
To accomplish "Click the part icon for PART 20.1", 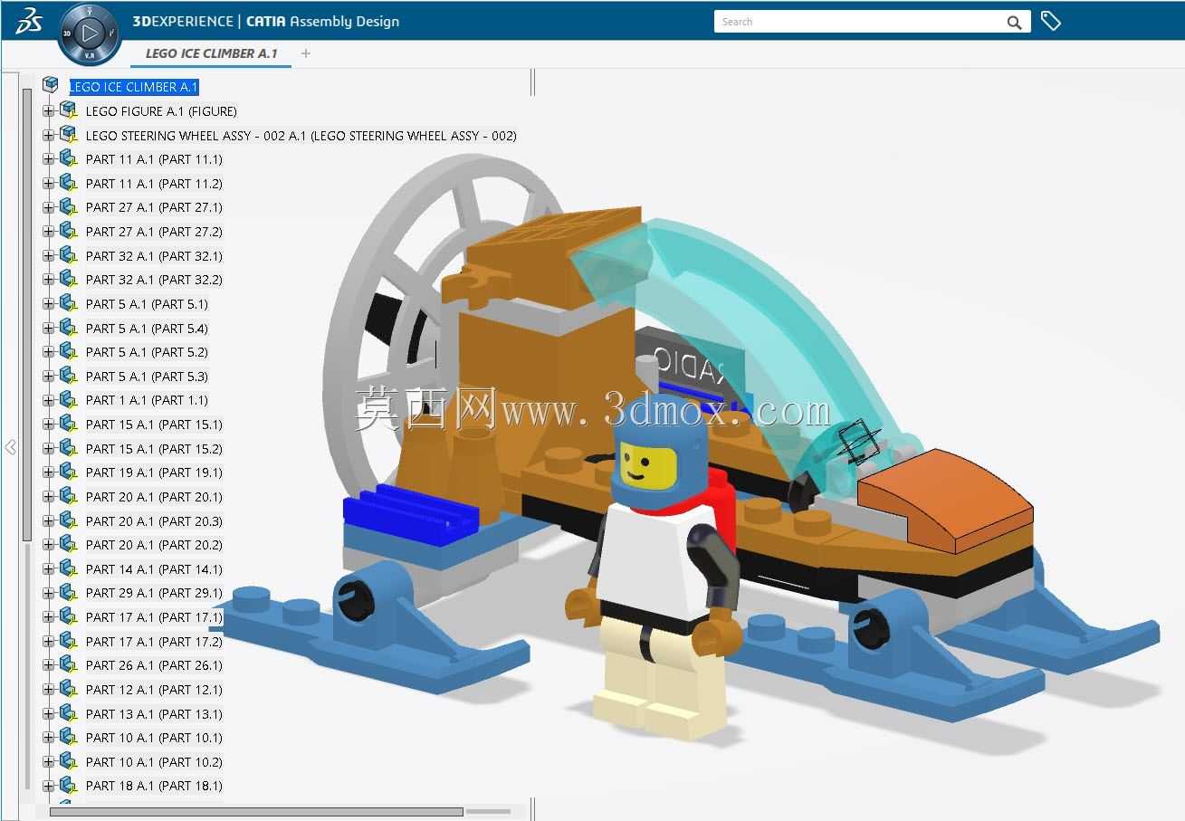I will 69,496.
